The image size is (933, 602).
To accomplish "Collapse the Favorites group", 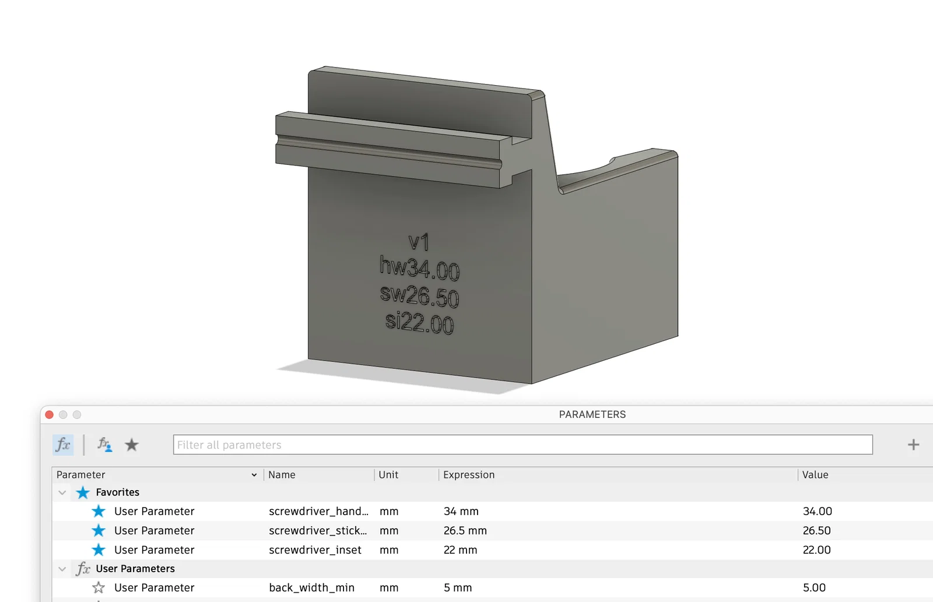I will point(62,492).
